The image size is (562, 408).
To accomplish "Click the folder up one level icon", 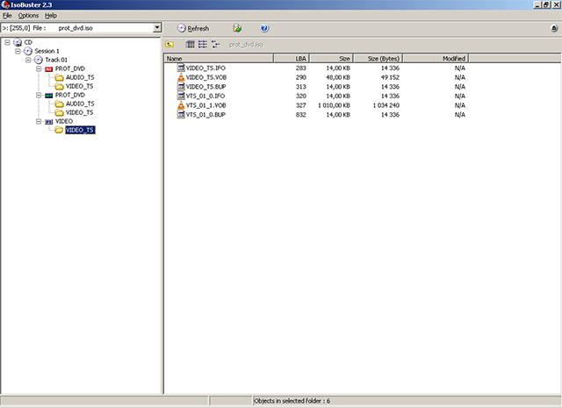I will click(169, 45).
